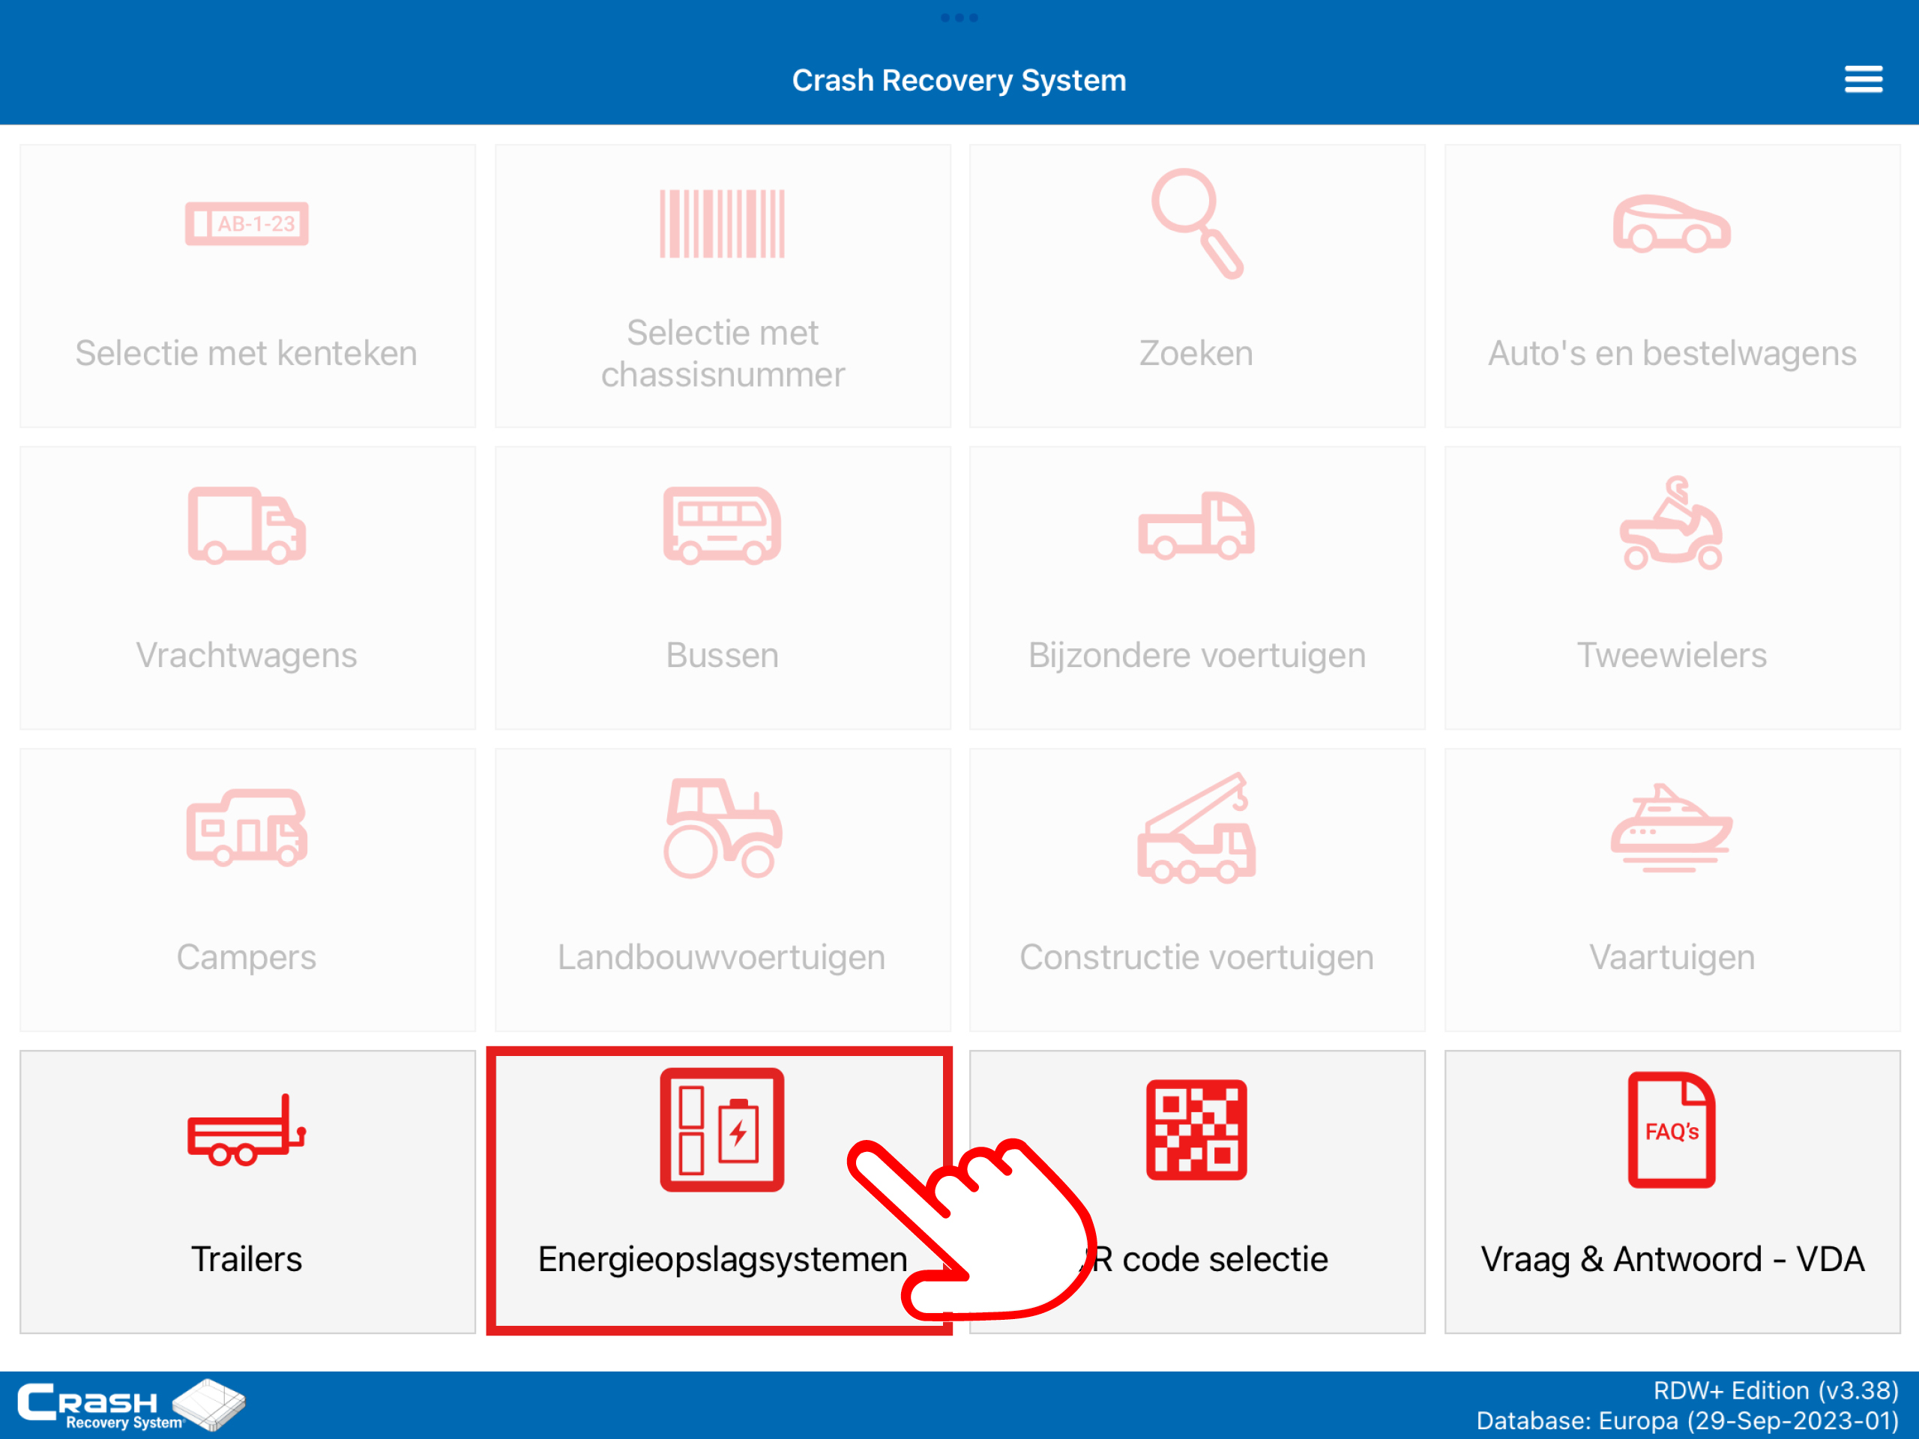Image resolution: width=1919 pixels, height=1439 pixels.
Task: Tap the three-dot handle at top
Action: pyautogui.click(x=959, y=18)
